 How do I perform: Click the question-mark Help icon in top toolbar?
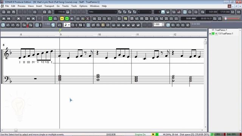(50, 12)
